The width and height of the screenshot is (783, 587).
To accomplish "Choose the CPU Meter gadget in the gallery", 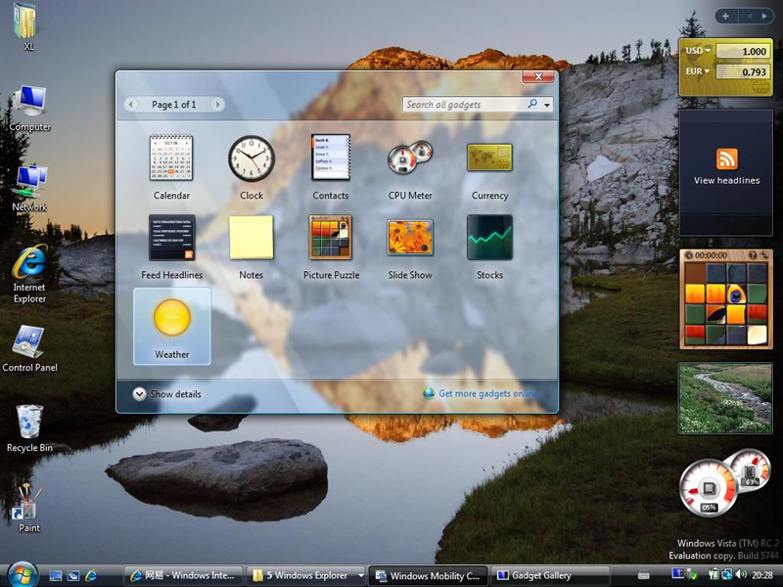I will tap(410, 158).
